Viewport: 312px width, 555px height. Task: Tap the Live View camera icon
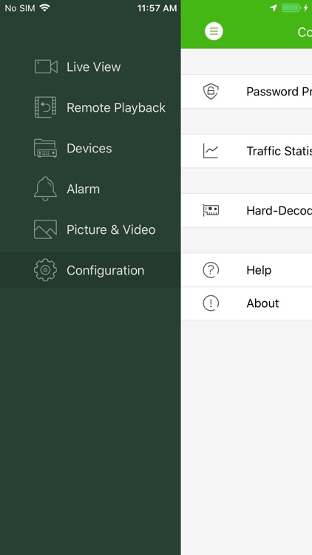click(x=46, y=67)
